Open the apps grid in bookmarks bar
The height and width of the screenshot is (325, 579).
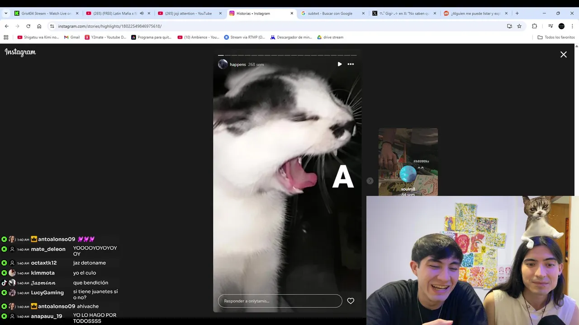pyautogui.click(x=6, y=37)
